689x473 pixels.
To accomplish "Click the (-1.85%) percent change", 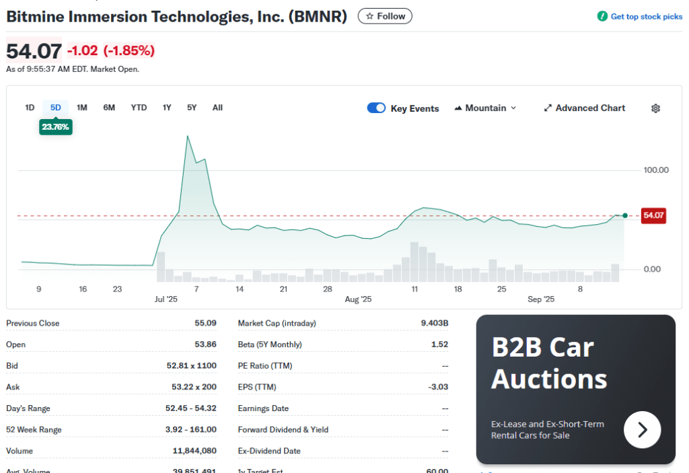I will tap(129, 50).
